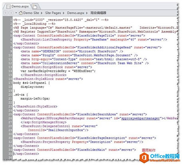Select Demo.aspx in the breadcrumb
182x165 pixels.
(x=76, y=13)
